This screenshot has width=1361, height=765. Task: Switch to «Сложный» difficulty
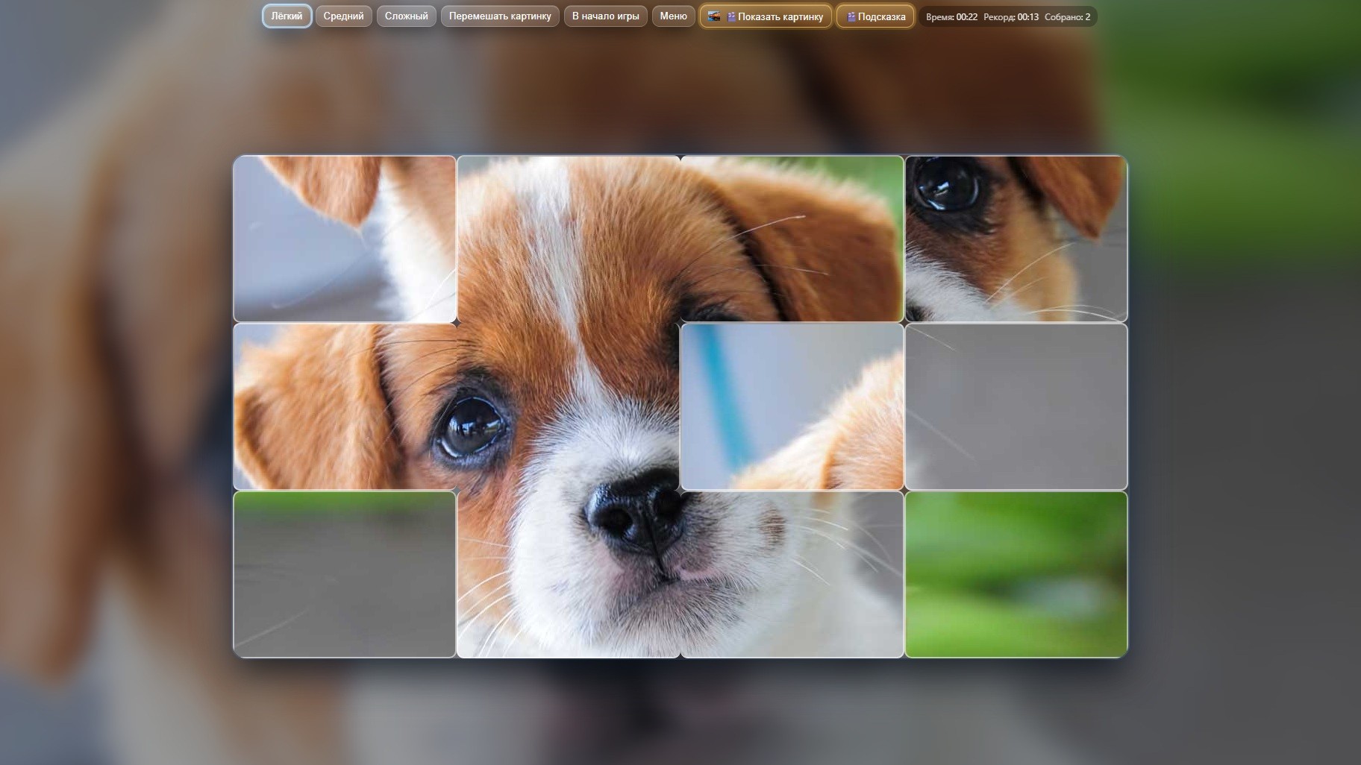point(406,16)
